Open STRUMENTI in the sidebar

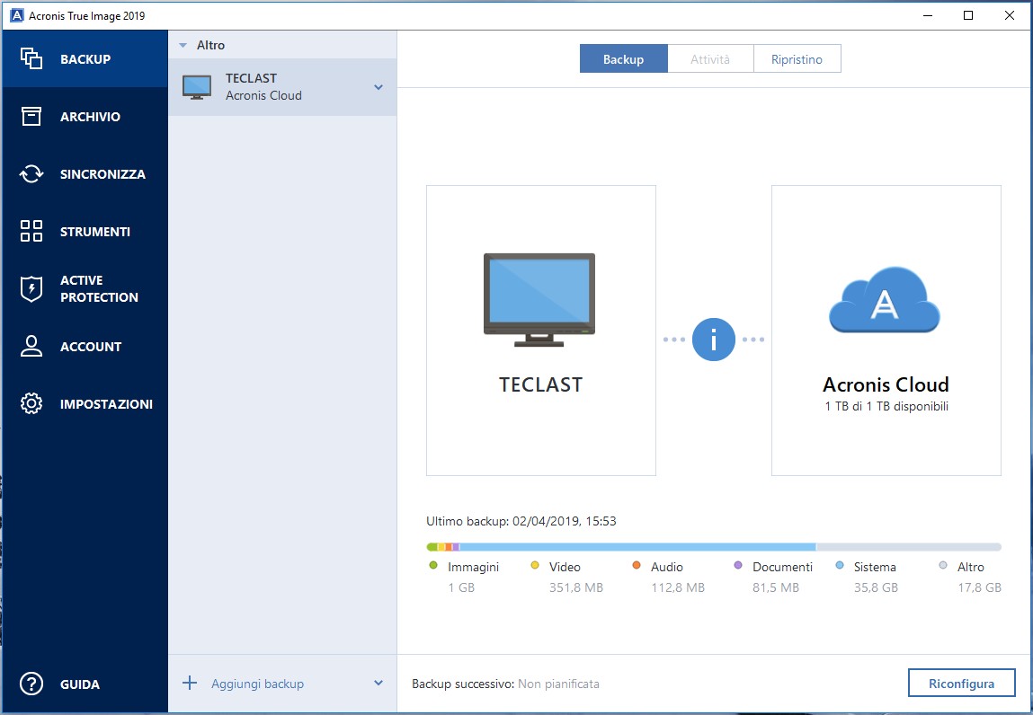[95, 232]
